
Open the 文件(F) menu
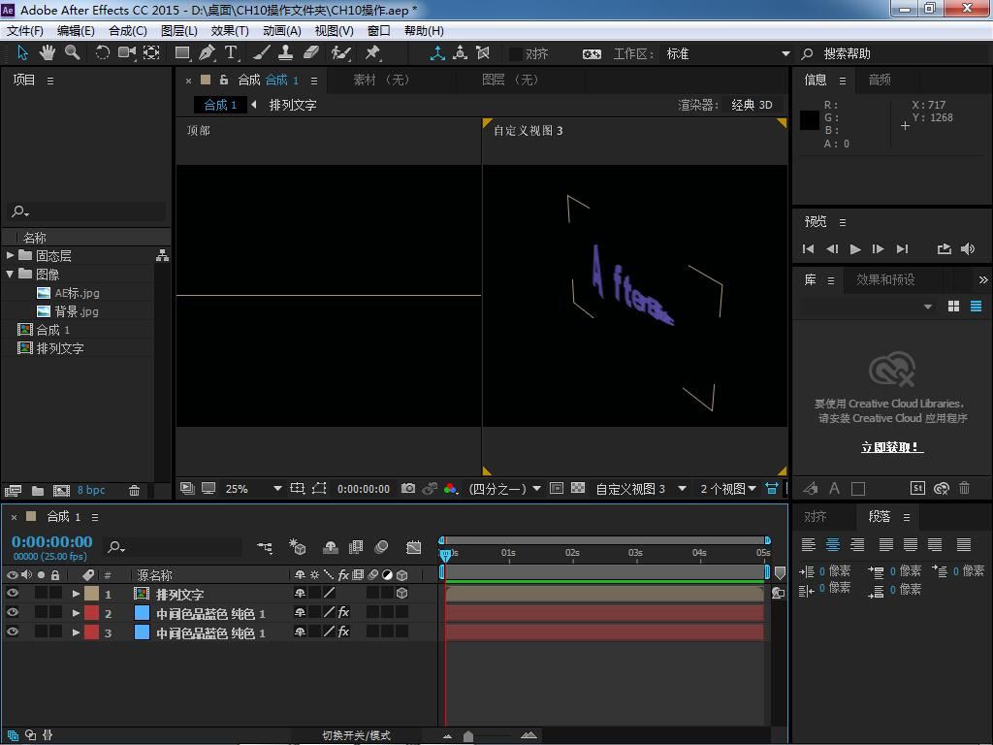point(25,30)
